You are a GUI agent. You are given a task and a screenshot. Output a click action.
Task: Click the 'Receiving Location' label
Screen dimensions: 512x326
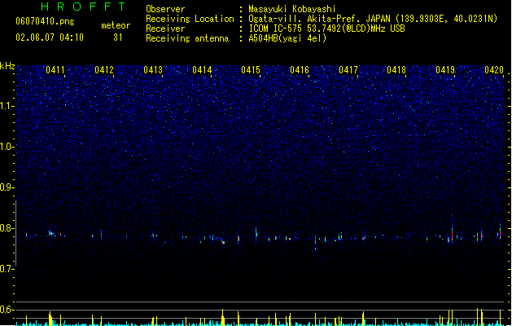click(x=190, y=19)
